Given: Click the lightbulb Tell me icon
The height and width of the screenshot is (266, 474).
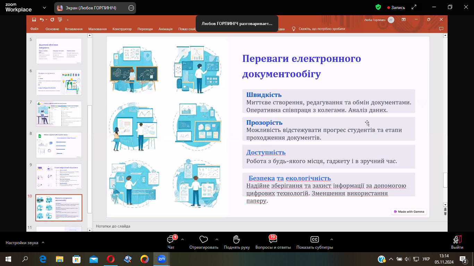Looking at the screenshot, I should tap(294, 29).
